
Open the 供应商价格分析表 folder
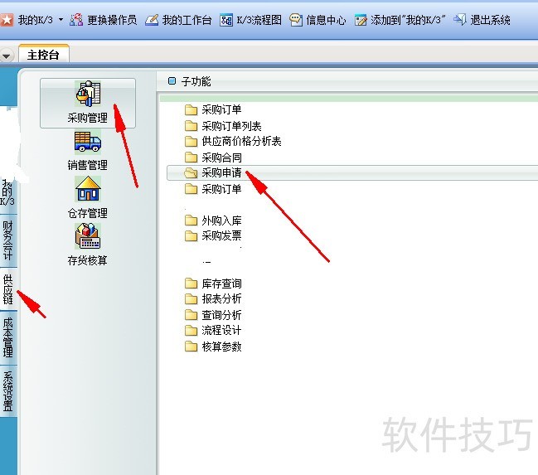click(240, 141)
